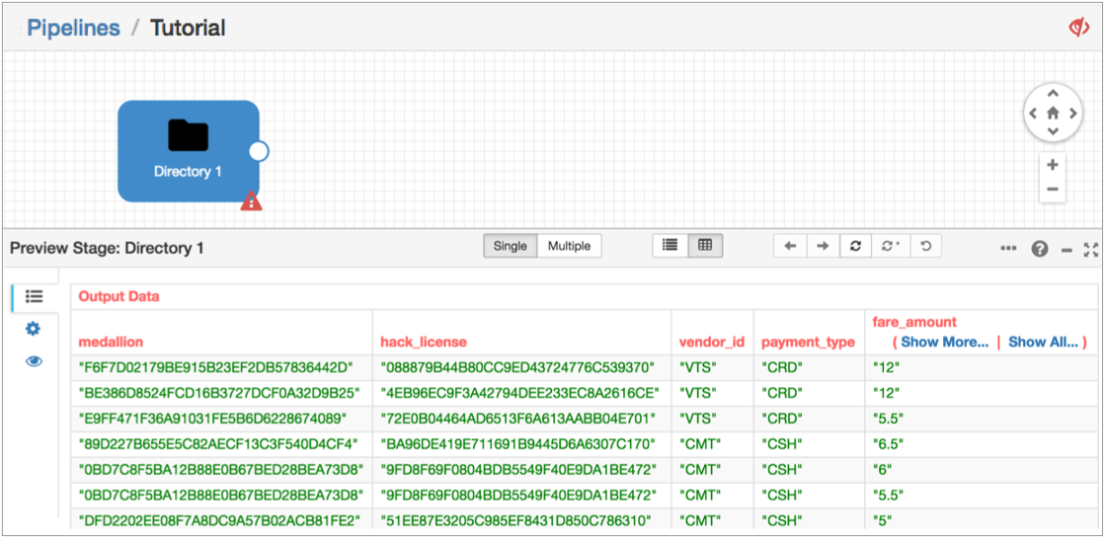Go to next stage with right arrow
The height and width of the screenshot is (538, 1104).
coord(823,247)
